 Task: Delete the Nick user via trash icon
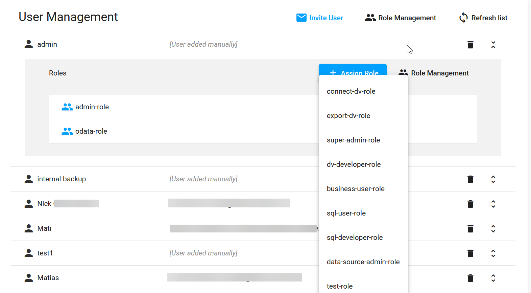pos(470,204)
